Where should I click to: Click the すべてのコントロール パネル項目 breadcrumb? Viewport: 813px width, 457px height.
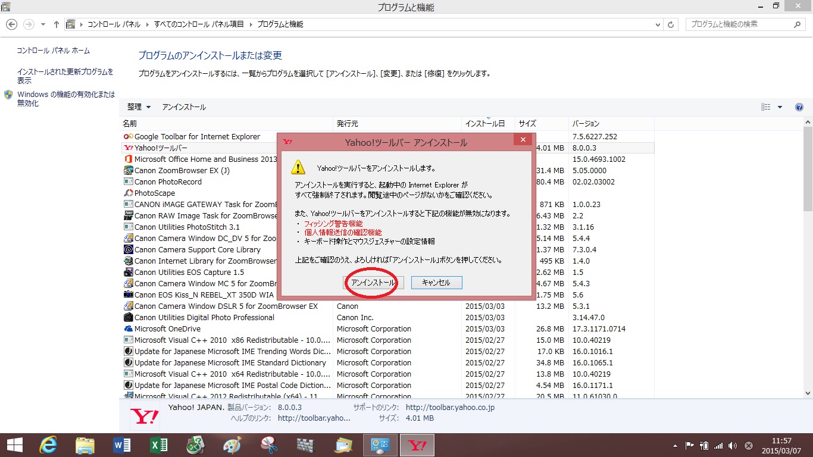199,24
